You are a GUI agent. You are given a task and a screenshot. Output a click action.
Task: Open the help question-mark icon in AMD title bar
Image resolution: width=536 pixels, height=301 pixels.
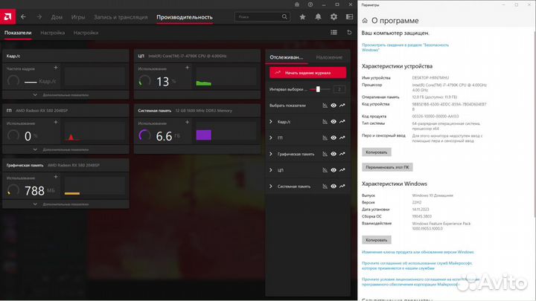click(310, 4)
